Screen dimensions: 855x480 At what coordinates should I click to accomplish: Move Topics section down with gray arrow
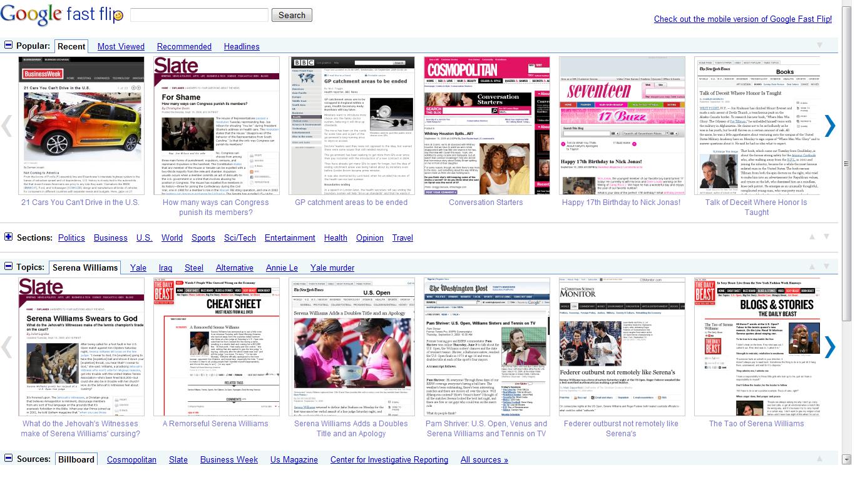[x=826, y=267]
